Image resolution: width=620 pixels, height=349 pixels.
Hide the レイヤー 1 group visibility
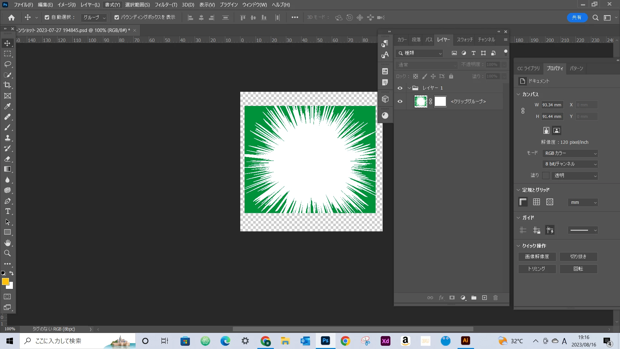click(x=400, y=88)
